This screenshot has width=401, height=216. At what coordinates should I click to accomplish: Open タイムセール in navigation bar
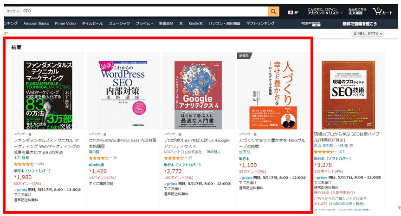click(x=92, y=24)
